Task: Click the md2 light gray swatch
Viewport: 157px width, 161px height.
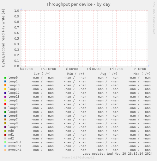Action: pos(5,138)
